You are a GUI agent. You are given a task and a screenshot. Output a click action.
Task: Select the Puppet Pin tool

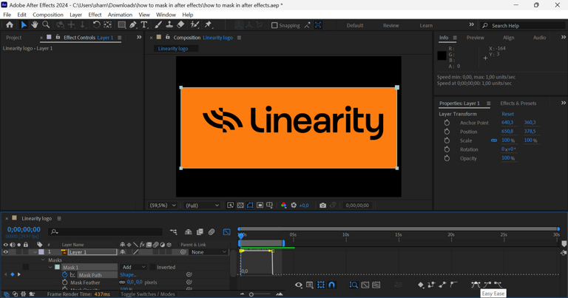[208, 24]
